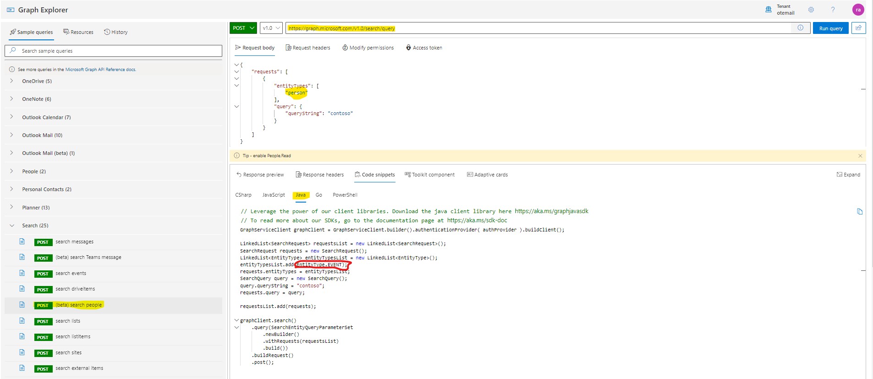This screenshot has width=873, height=379.
Task: Switch to the History tab
Action: pyautogui.click(x=115, y=32)
